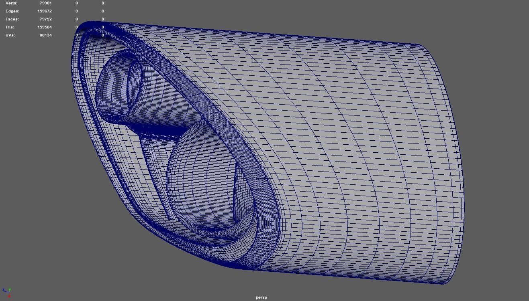This screenshot has width=529, height=301.
Task: Click the Faces: HUD label
Action: tap(12, 19)
